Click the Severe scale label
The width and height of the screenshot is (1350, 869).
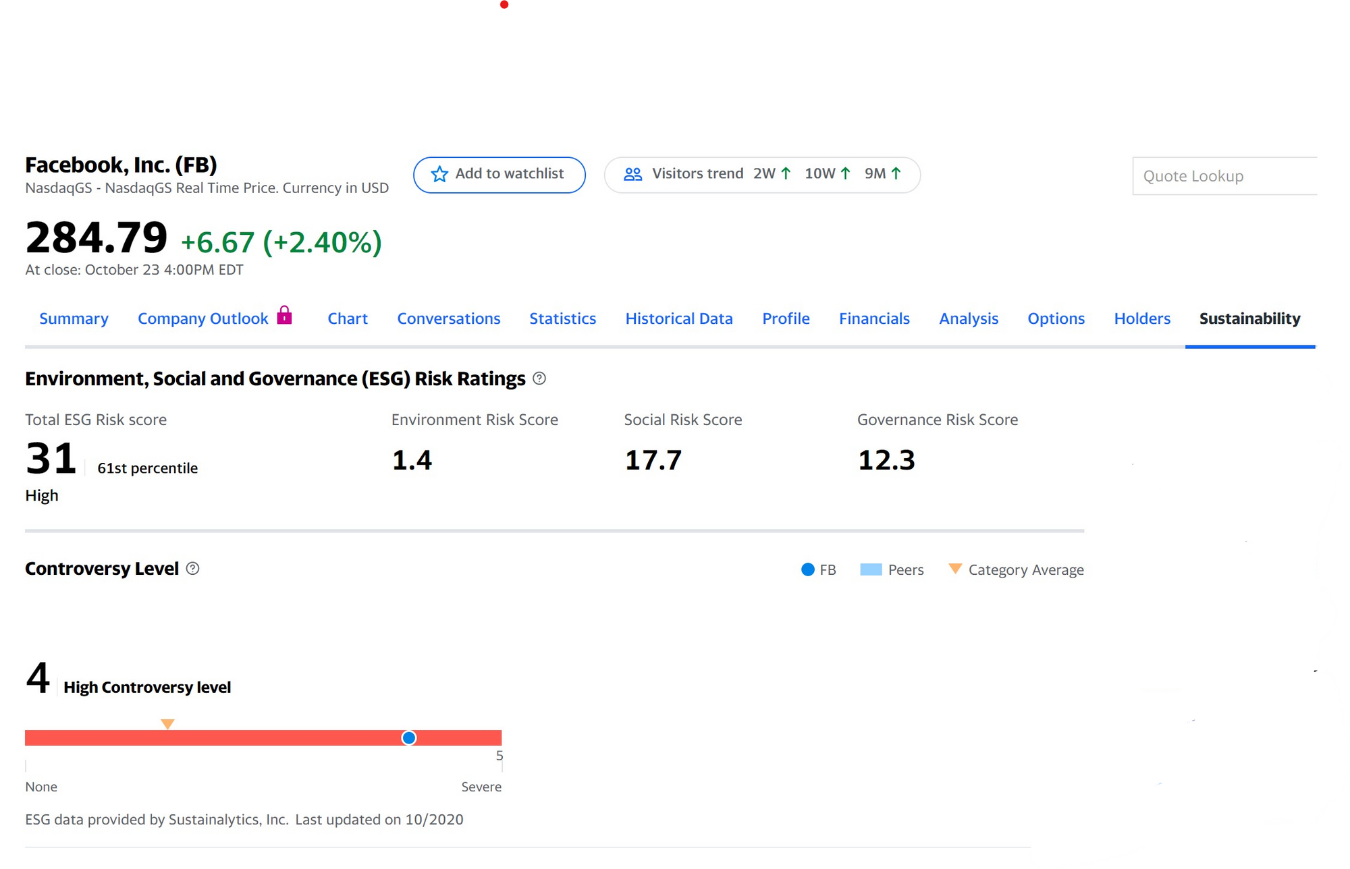[481, 787]
